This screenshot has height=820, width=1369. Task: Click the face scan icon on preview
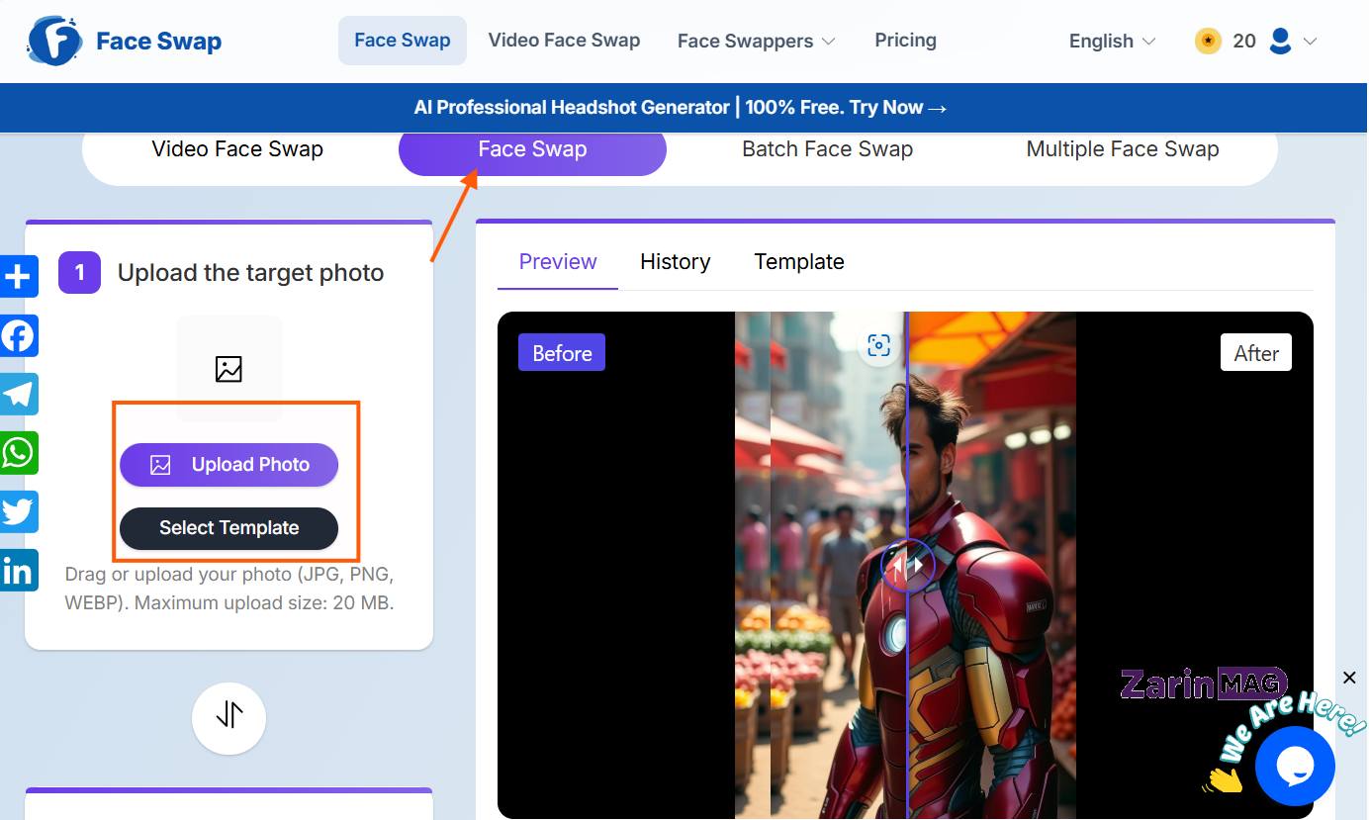(x=878, y=345)
